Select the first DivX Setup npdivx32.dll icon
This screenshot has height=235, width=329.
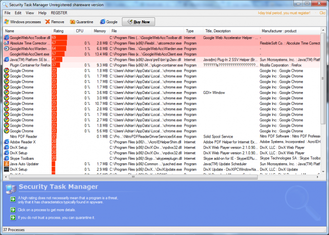click(x=6, y=147)
